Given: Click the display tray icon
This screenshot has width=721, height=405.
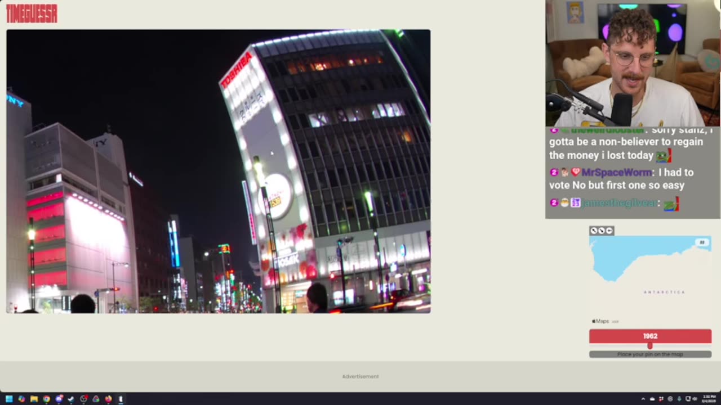Looking at the screenshot, I should point(688,399).
